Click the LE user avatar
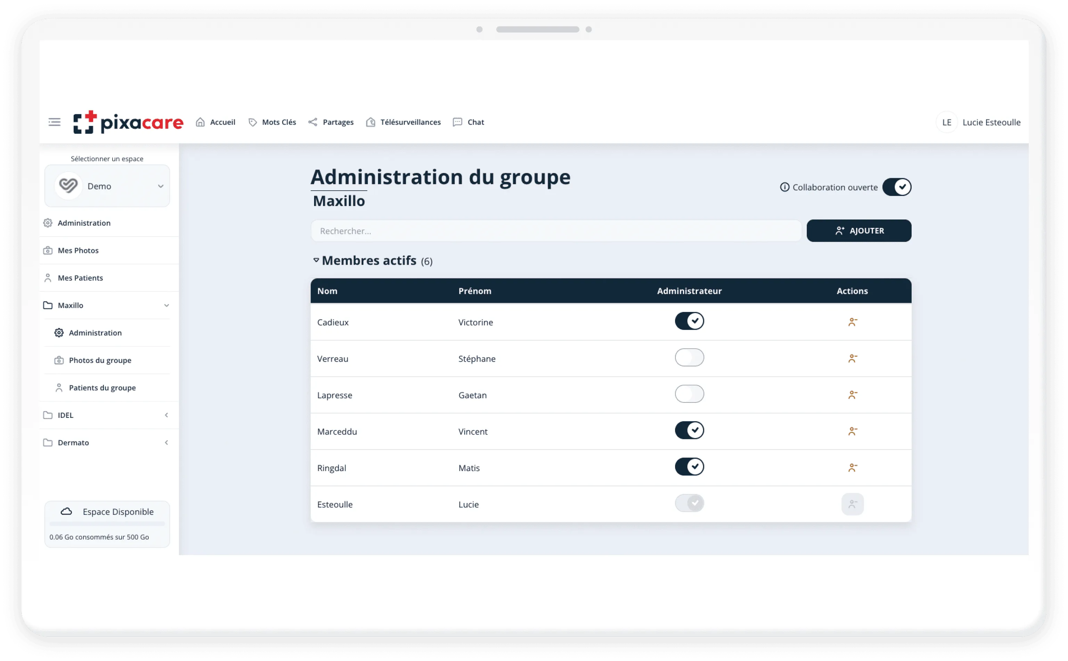 [946, 122]
